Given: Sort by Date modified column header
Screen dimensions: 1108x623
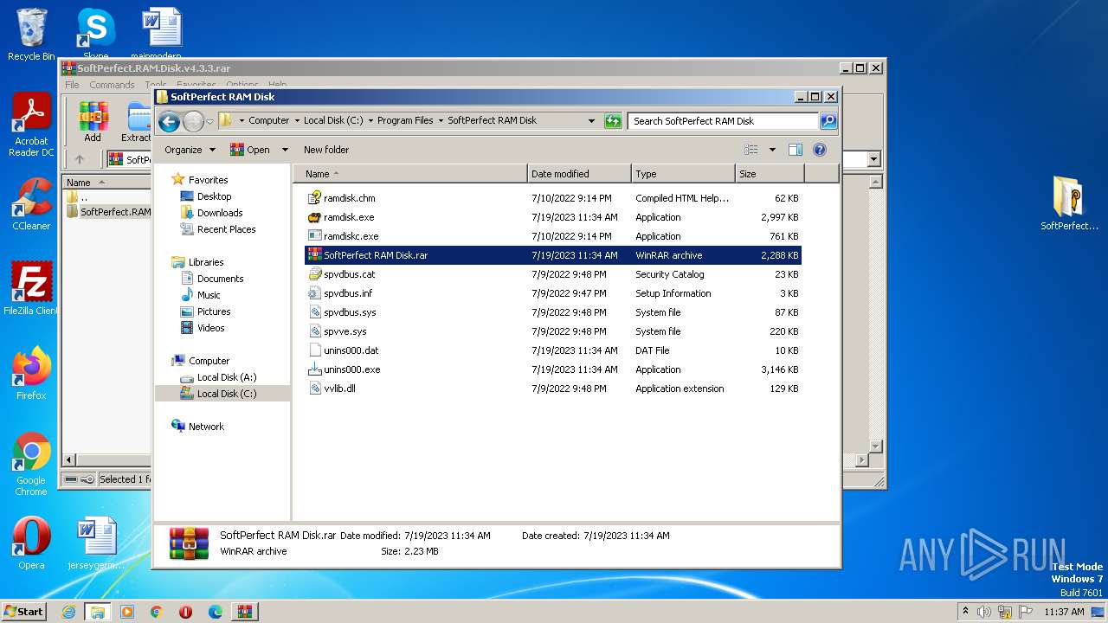Looking at the screenshot, I should [x=579, y=174].
